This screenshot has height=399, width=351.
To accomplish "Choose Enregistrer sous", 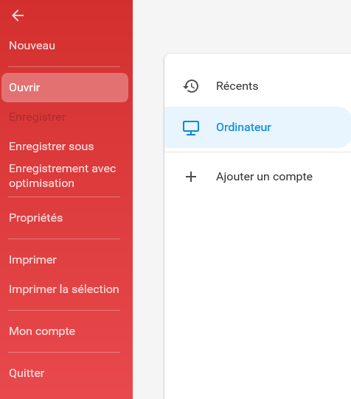I will (52, 146).
